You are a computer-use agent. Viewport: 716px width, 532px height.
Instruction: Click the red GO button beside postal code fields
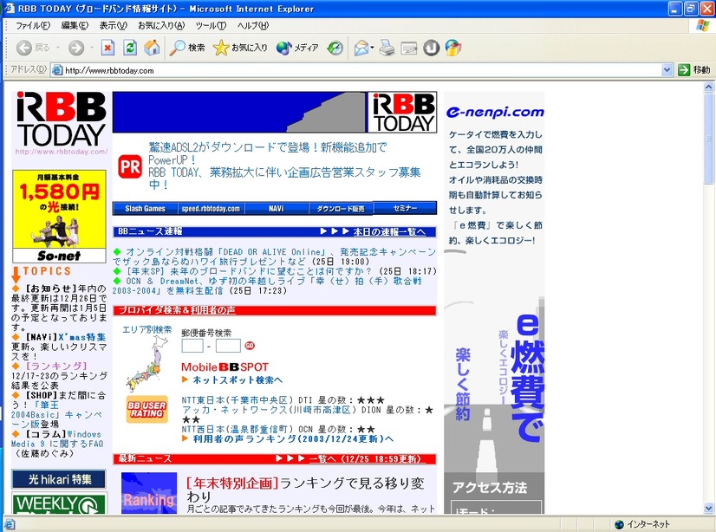pyautogui.click(x=250, y=346)
